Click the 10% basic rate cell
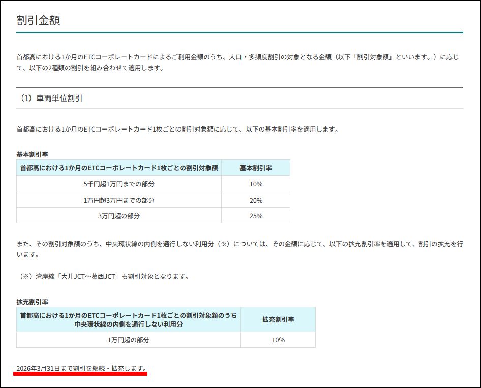The height and width of the screenshot is (388, 481). [x=256, y=184]
